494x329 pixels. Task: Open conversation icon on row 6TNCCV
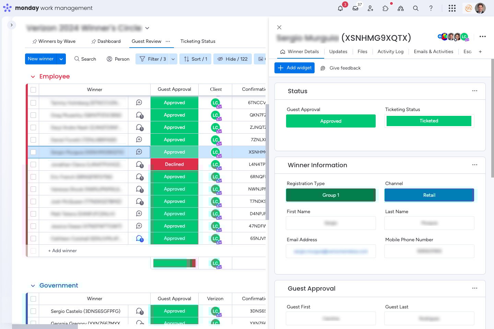pyautogui.click(x=139, y=102)
